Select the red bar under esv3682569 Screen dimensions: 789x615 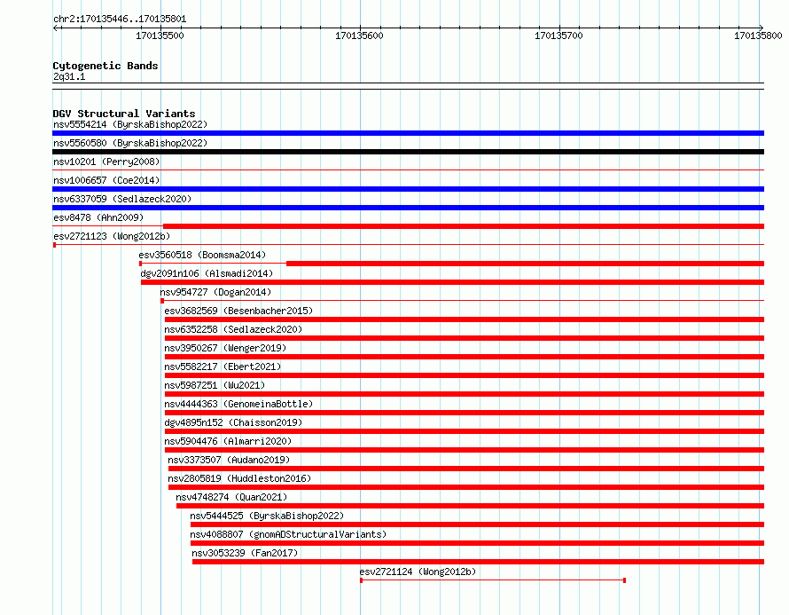click(x=465, y=319)
